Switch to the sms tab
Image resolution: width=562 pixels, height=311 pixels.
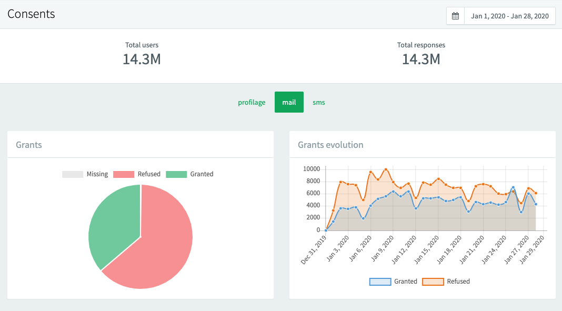(319, 102)
